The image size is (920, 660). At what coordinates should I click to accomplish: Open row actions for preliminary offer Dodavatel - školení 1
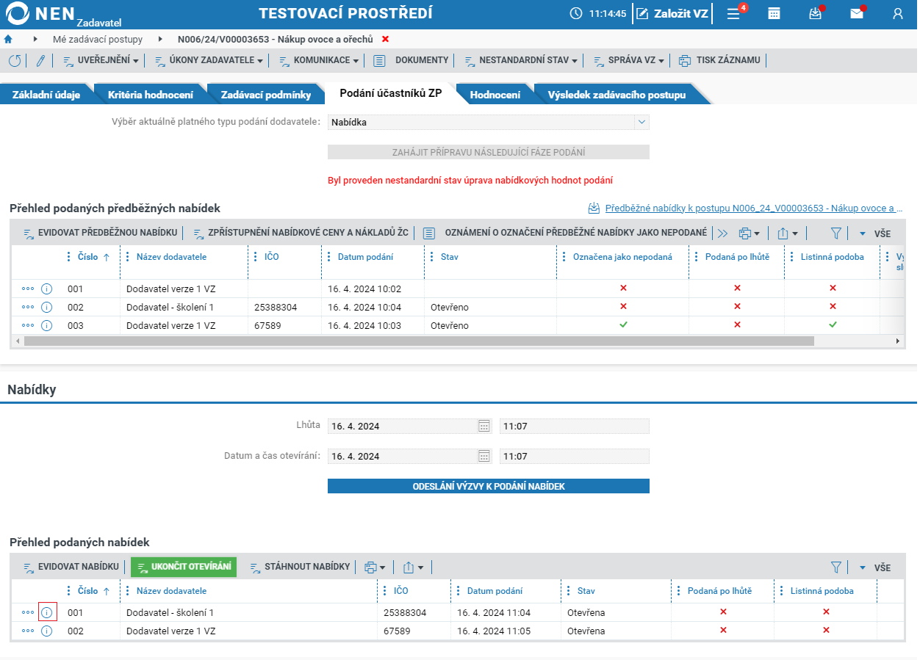[x=28, y=307]
